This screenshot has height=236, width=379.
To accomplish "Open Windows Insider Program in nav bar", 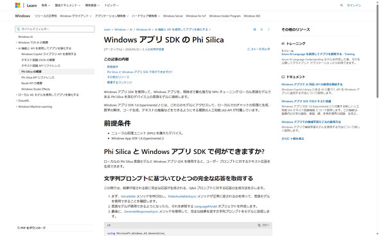I will click(x=225, y=16).
